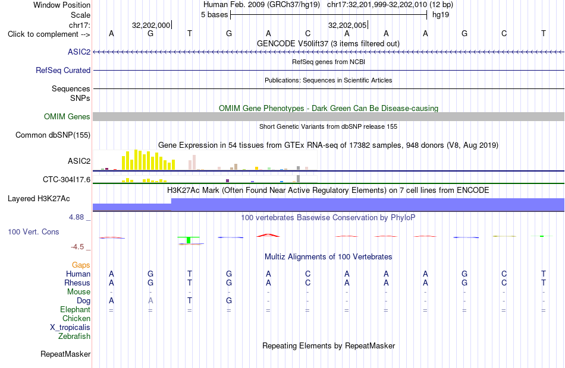Viewport: 565px width, 368px height.
Task: Click the Publications: Sequences in Scientific Articles title
Action: click(328, 80)
